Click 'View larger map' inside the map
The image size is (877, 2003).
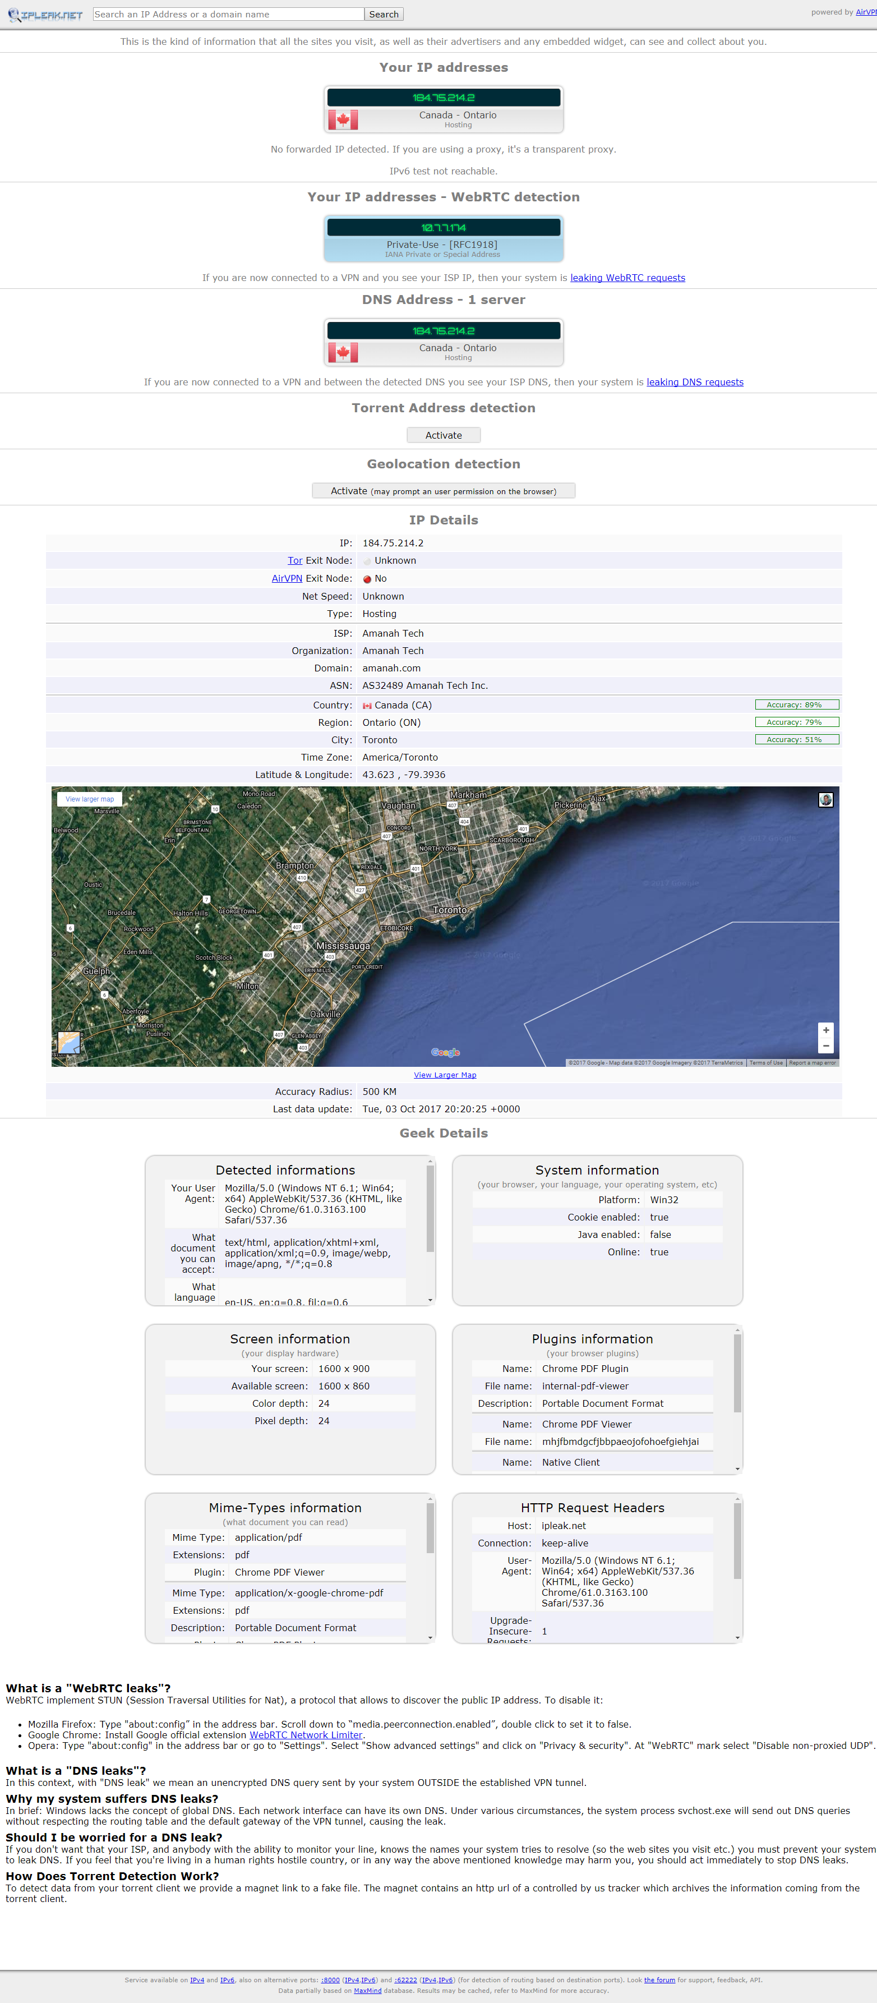89,799
